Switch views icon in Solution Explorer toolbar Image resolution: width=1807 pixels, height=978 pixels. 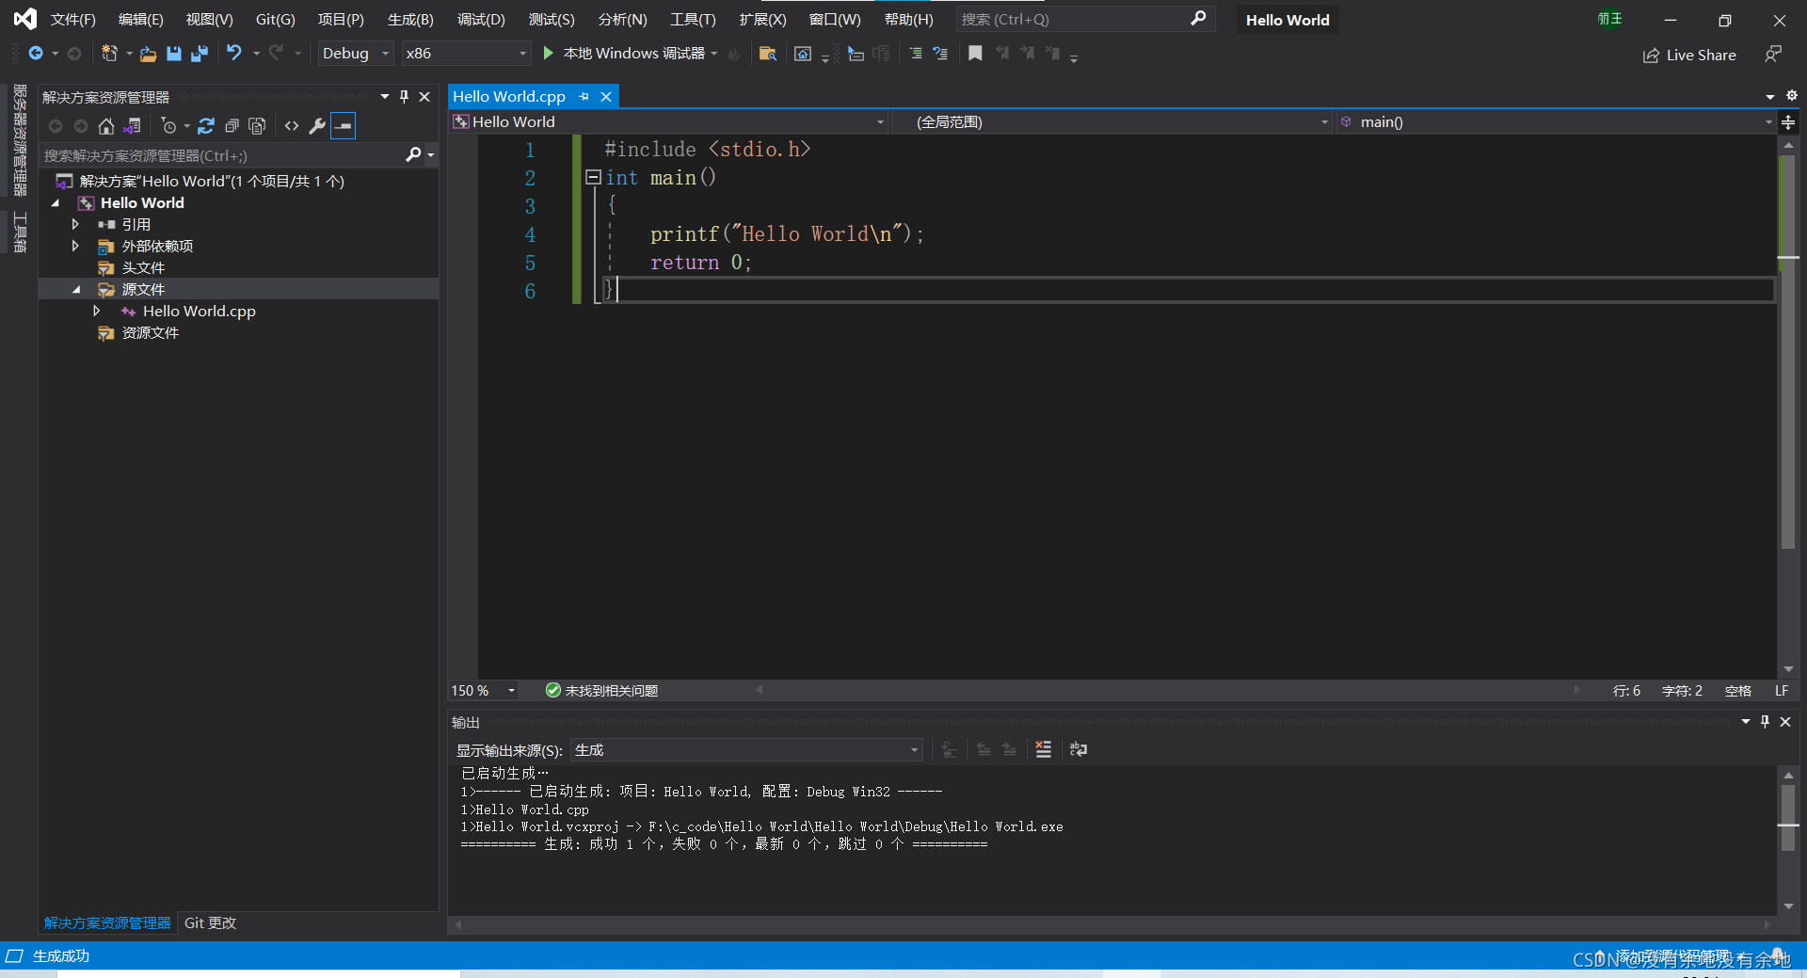coord(132,126)
